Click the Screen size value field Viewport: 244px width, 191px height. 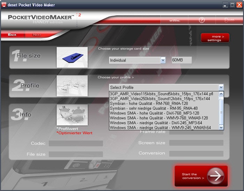(196, 143)
